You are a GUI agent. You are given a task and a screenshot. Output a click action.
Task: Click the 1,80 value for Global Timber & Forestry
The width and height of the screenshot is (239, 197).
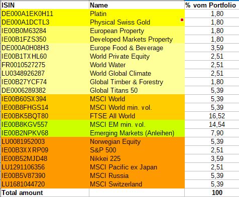212,82
